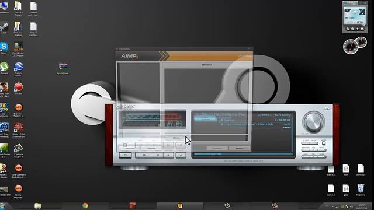Image resolution: width=374 pixels, height=210 pixels.
Task: Seek within the blue track progress bar
Action: 243,155
